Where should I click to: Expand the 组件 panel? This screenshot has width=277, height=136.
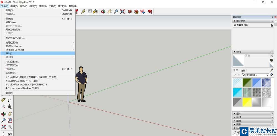point(234,114)
